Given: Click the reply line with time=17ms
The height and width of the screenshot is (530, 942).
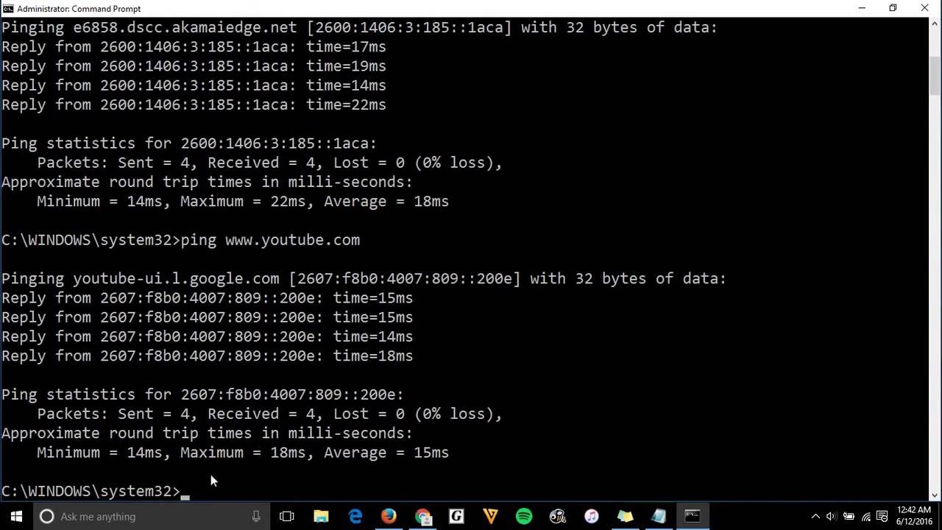Looking at the screenshot, I should (x=194, y=46).
